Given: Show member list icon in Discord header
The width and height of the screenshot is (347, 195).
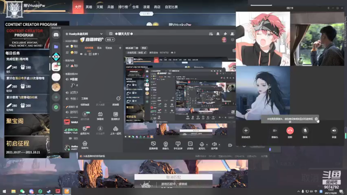Looking at the screenshot, I should (232, 34).
